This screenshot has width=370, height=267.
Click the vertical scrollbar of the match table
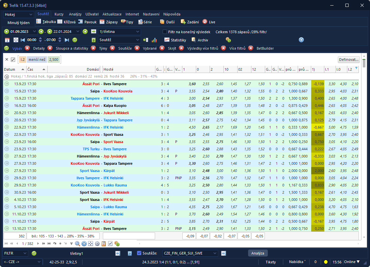pyautogui.click(x=364, y=148)
